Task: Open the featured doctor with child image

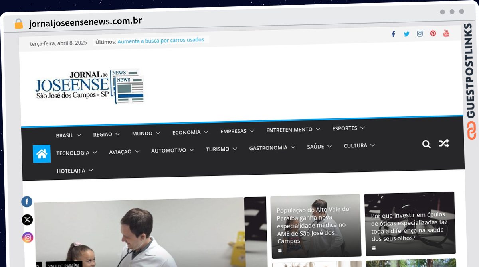Action: pos(140,233)
